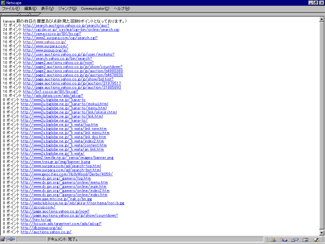Open the ads.datais.com/ads/ad.cgi? link
This screenshot has height=244, width=325.
tap(53, 96)
